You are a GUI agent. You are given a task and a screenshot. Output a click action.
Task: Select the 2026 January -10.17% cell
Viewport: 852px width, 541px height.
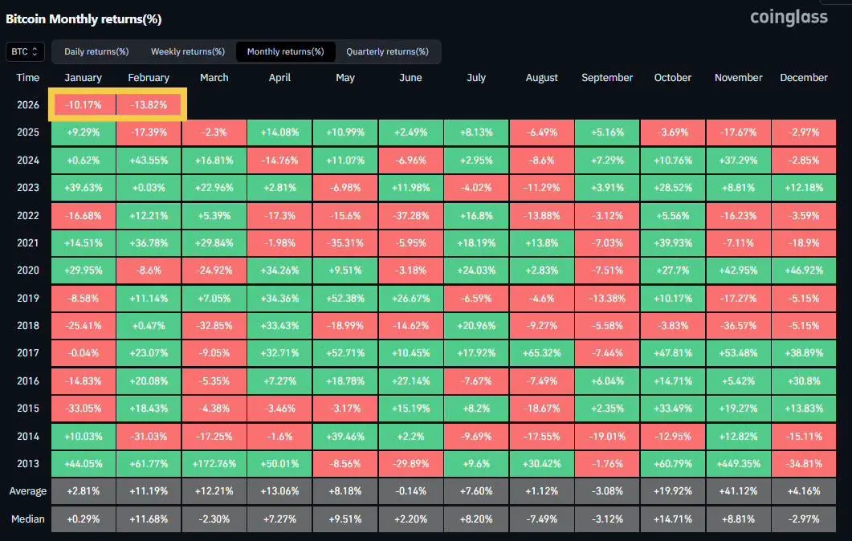(84, 105)
